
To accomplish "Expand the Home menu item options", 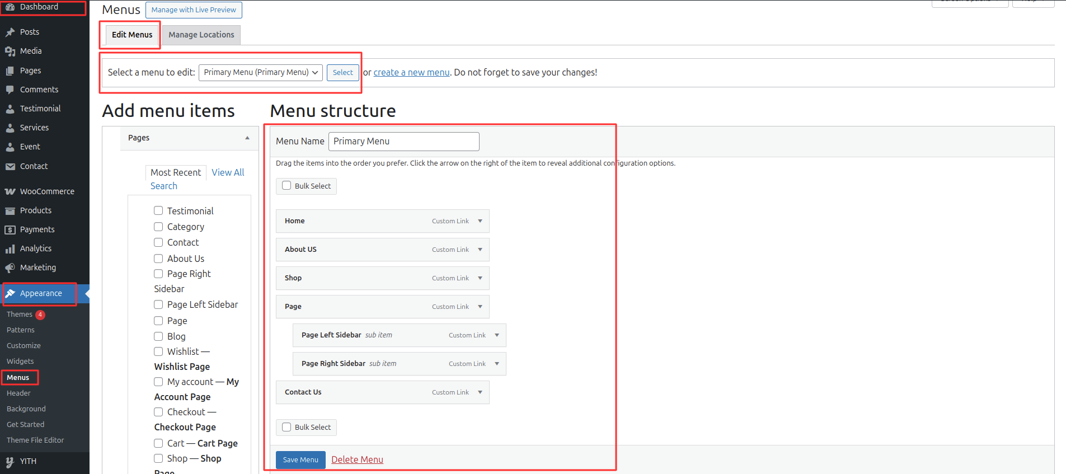I will [x=480, y=221].
